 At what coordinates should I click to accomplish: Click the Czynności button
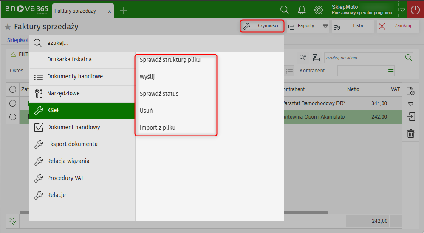pyautogui.click(x=262, y=26)
